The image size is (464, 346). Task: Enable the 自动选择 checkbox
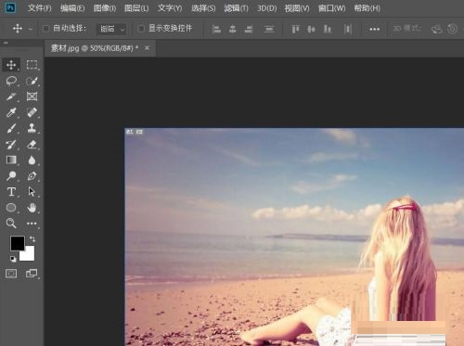pyautogui.click(x=45, y=29)
